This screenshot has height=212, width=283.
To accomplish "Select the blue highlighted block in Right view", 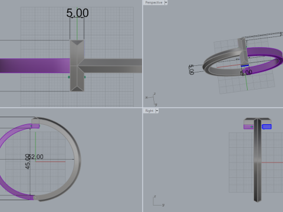I will pos(267,127).
